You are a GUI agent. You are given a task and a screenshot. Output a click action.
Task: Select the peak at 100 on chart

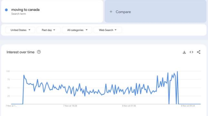point(177,71)
